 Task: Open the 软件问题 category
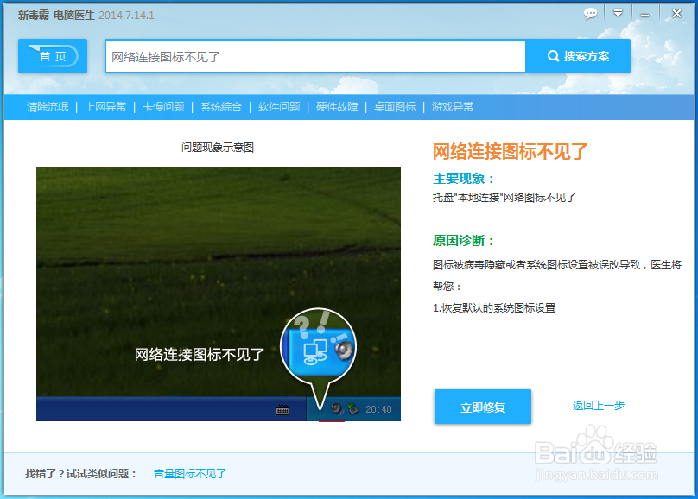tap(279, 107)
